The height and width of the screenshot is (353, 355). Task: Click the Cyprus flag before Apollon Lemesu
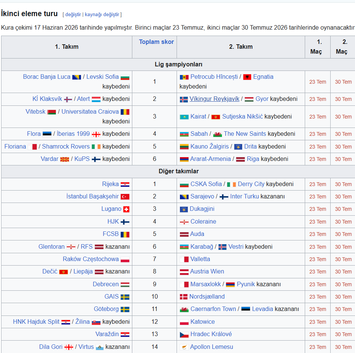tap(184, 347)
